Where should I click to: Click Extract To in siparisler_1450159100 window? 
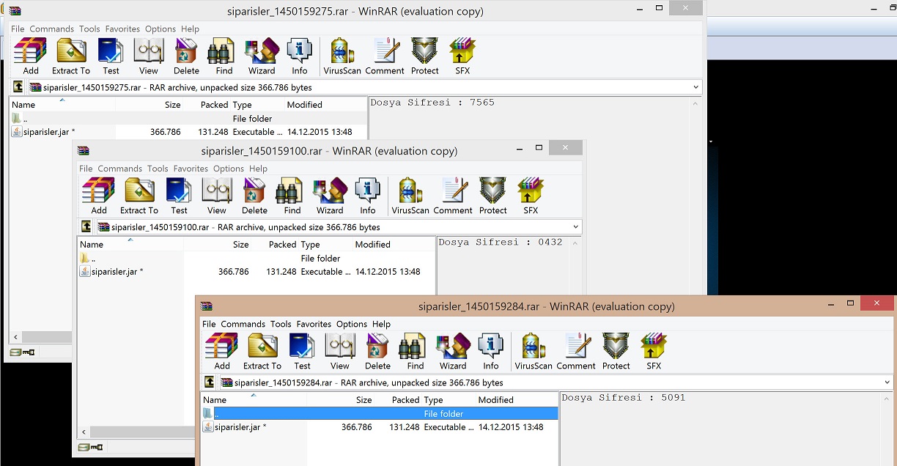pos(139,196)
